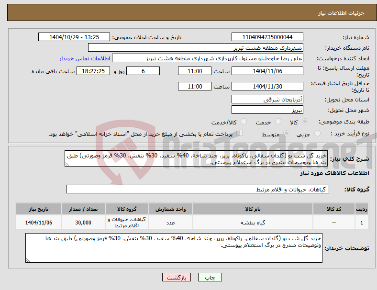Click the unit cell عدد

[x=170, y=223]
